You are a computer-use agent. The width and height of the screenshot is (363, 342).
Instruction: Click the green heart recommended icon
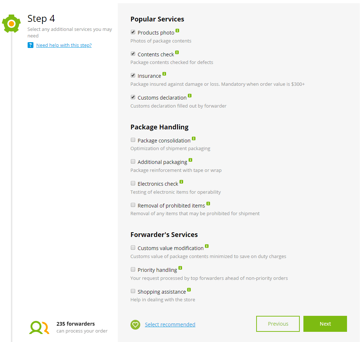pyautogui.click(x=135, y=325)
